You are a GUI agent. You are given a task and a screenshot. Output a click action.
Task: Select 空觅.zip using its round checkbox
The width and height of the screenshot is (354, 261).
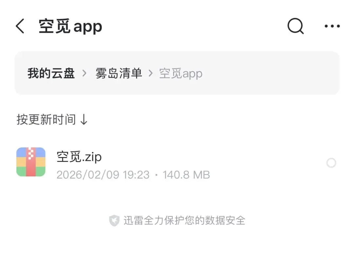[x=331, y=163]
